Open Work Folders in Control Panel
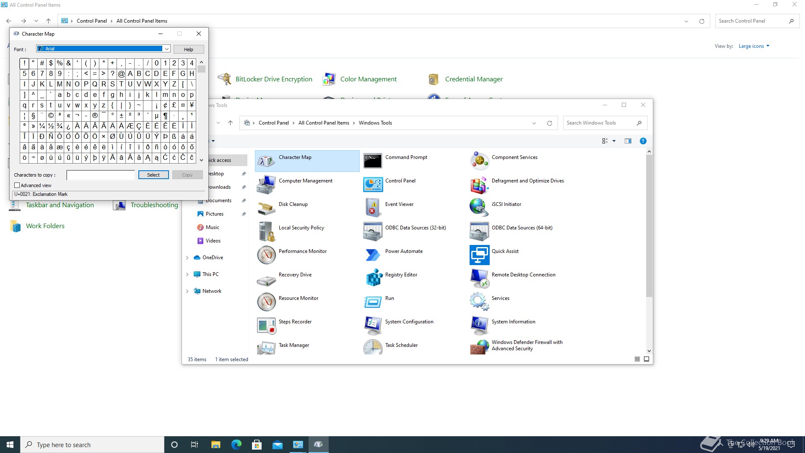 coord(45,226)
